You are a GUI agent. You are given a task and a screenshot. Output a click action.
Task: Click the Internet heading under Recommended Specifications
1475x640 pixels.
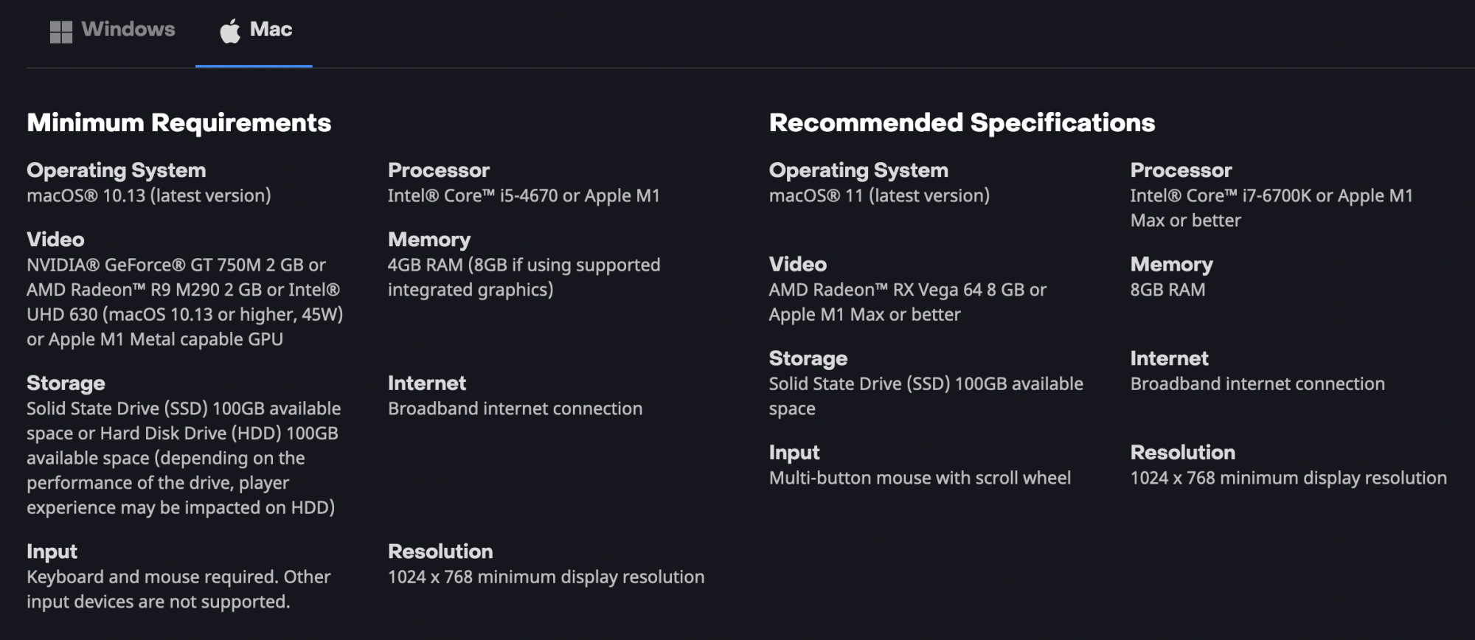[x=1169, y=358]
